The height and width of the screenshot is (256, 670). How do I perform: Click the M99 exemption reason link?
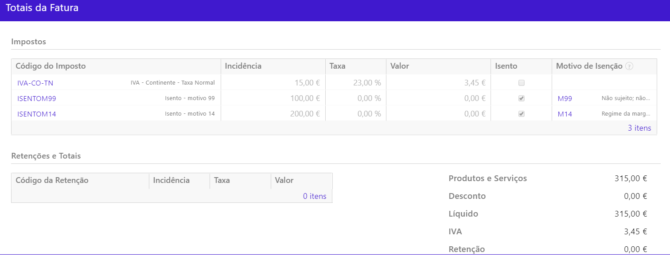tap(565, 98)
